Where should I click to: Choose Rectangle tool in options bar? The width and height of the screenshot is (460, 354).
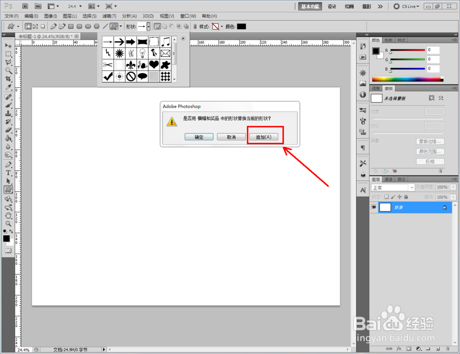pos(71,26)
